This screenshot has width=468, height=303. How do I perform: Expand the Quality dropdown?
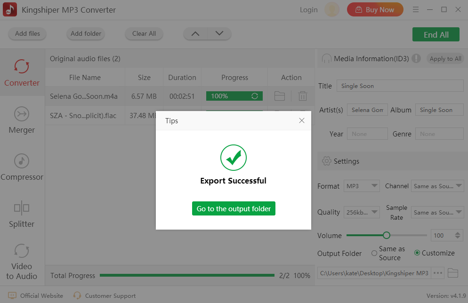(362, 212)
